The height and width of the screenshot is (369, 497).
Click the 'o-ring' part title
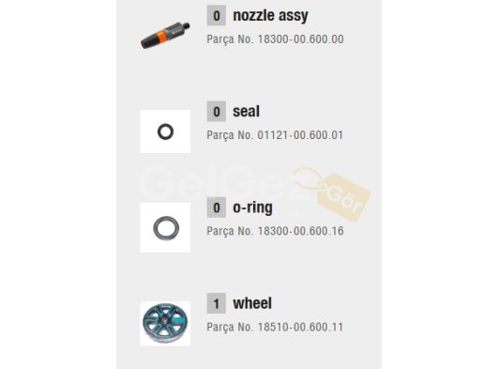[252, 208]
